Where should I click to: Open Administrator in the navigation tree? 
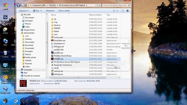point(29,33)
